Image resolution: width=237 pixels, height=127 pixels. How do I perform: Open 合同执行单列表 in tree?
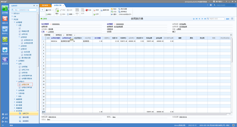pyautogui.click(x=27, y=87)
